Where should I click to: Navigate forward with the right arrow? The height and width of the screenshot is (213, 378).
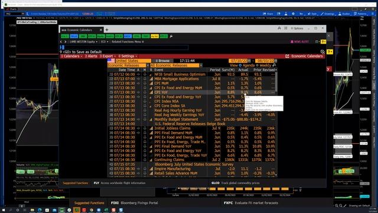pyautogui.click(x=65, y=42)
